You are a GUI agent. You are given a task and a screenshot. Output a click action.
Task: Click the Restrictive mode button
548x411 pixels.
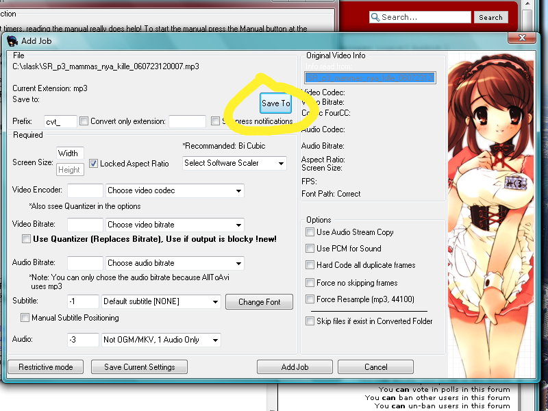coord(46,367)
